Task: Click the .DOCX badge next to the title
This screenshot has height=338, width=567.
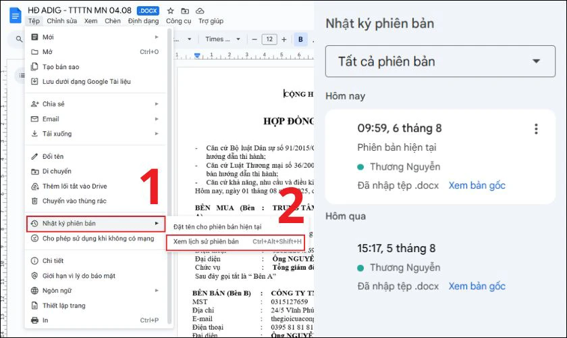Action: tap(148, 11)
